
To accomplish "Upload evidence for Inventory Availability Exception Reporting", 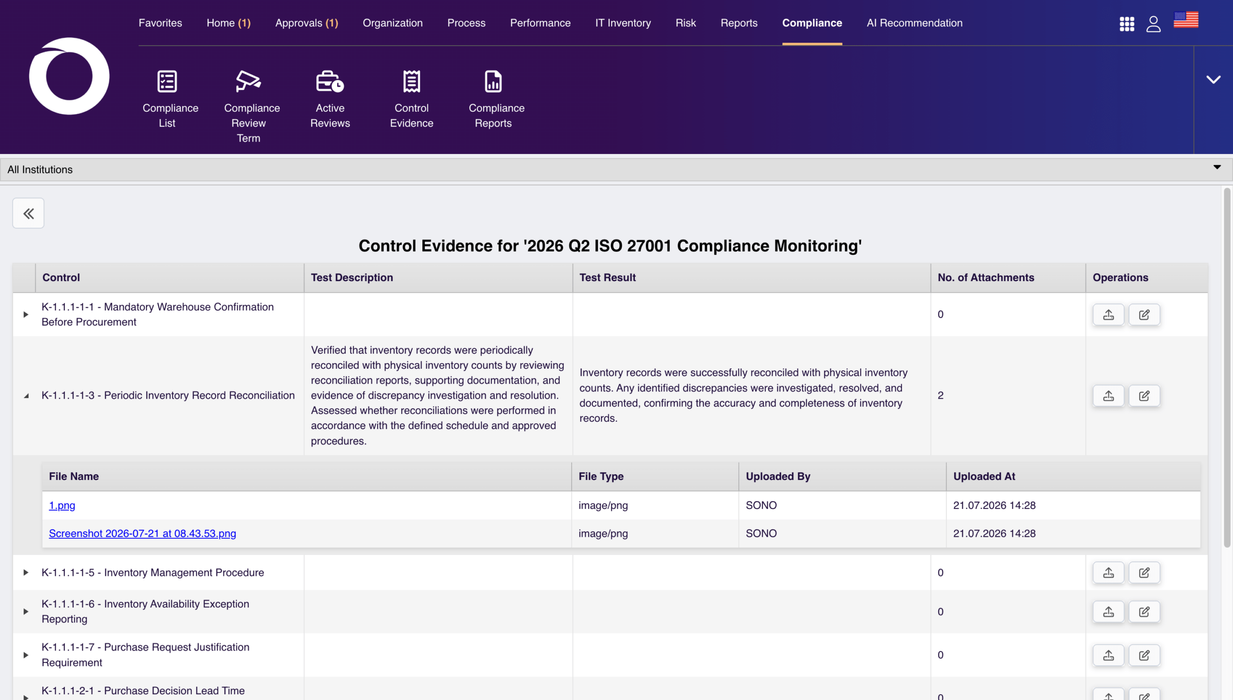I will pyautogui.click(x=1108, y=611).
